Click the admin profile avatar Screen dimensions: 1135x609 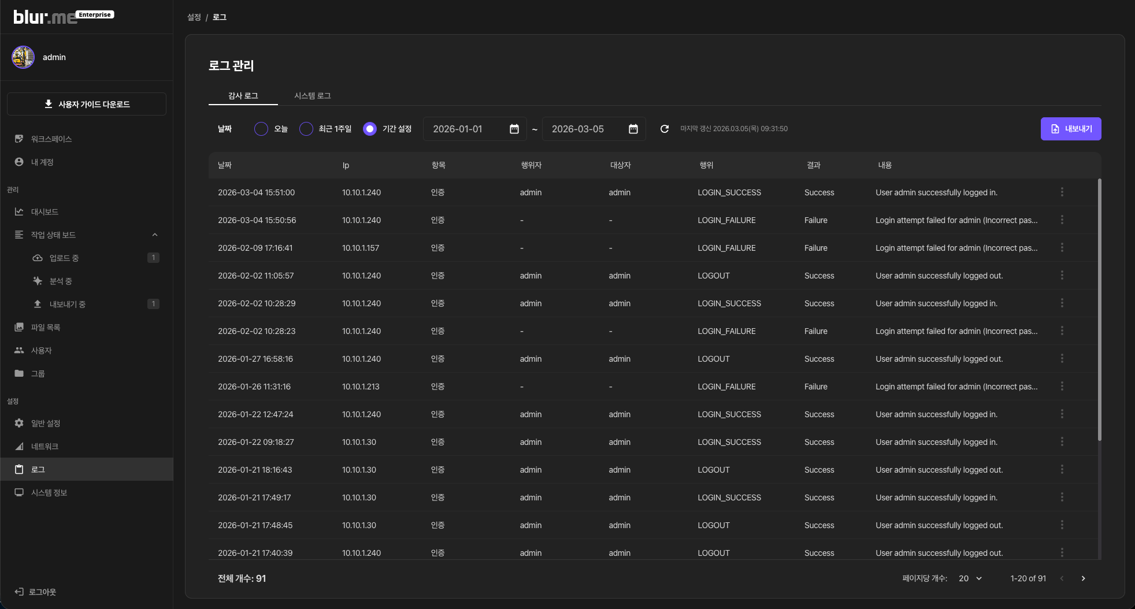tap(23, 57)
